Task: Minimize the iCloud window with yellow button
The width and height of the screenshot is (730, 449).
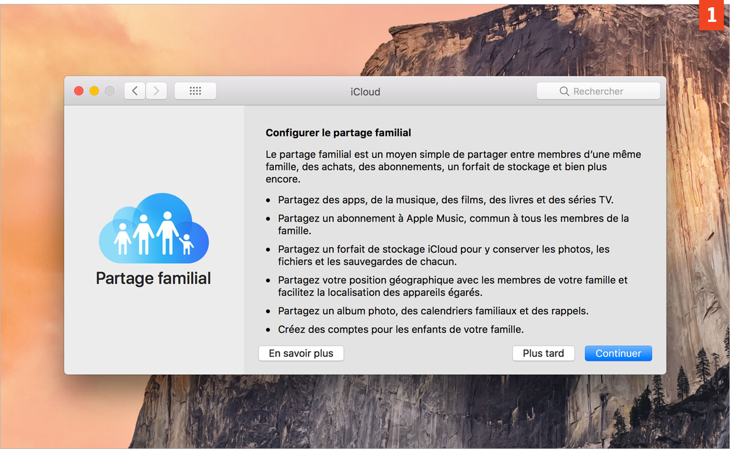Action: coord(94,91)
